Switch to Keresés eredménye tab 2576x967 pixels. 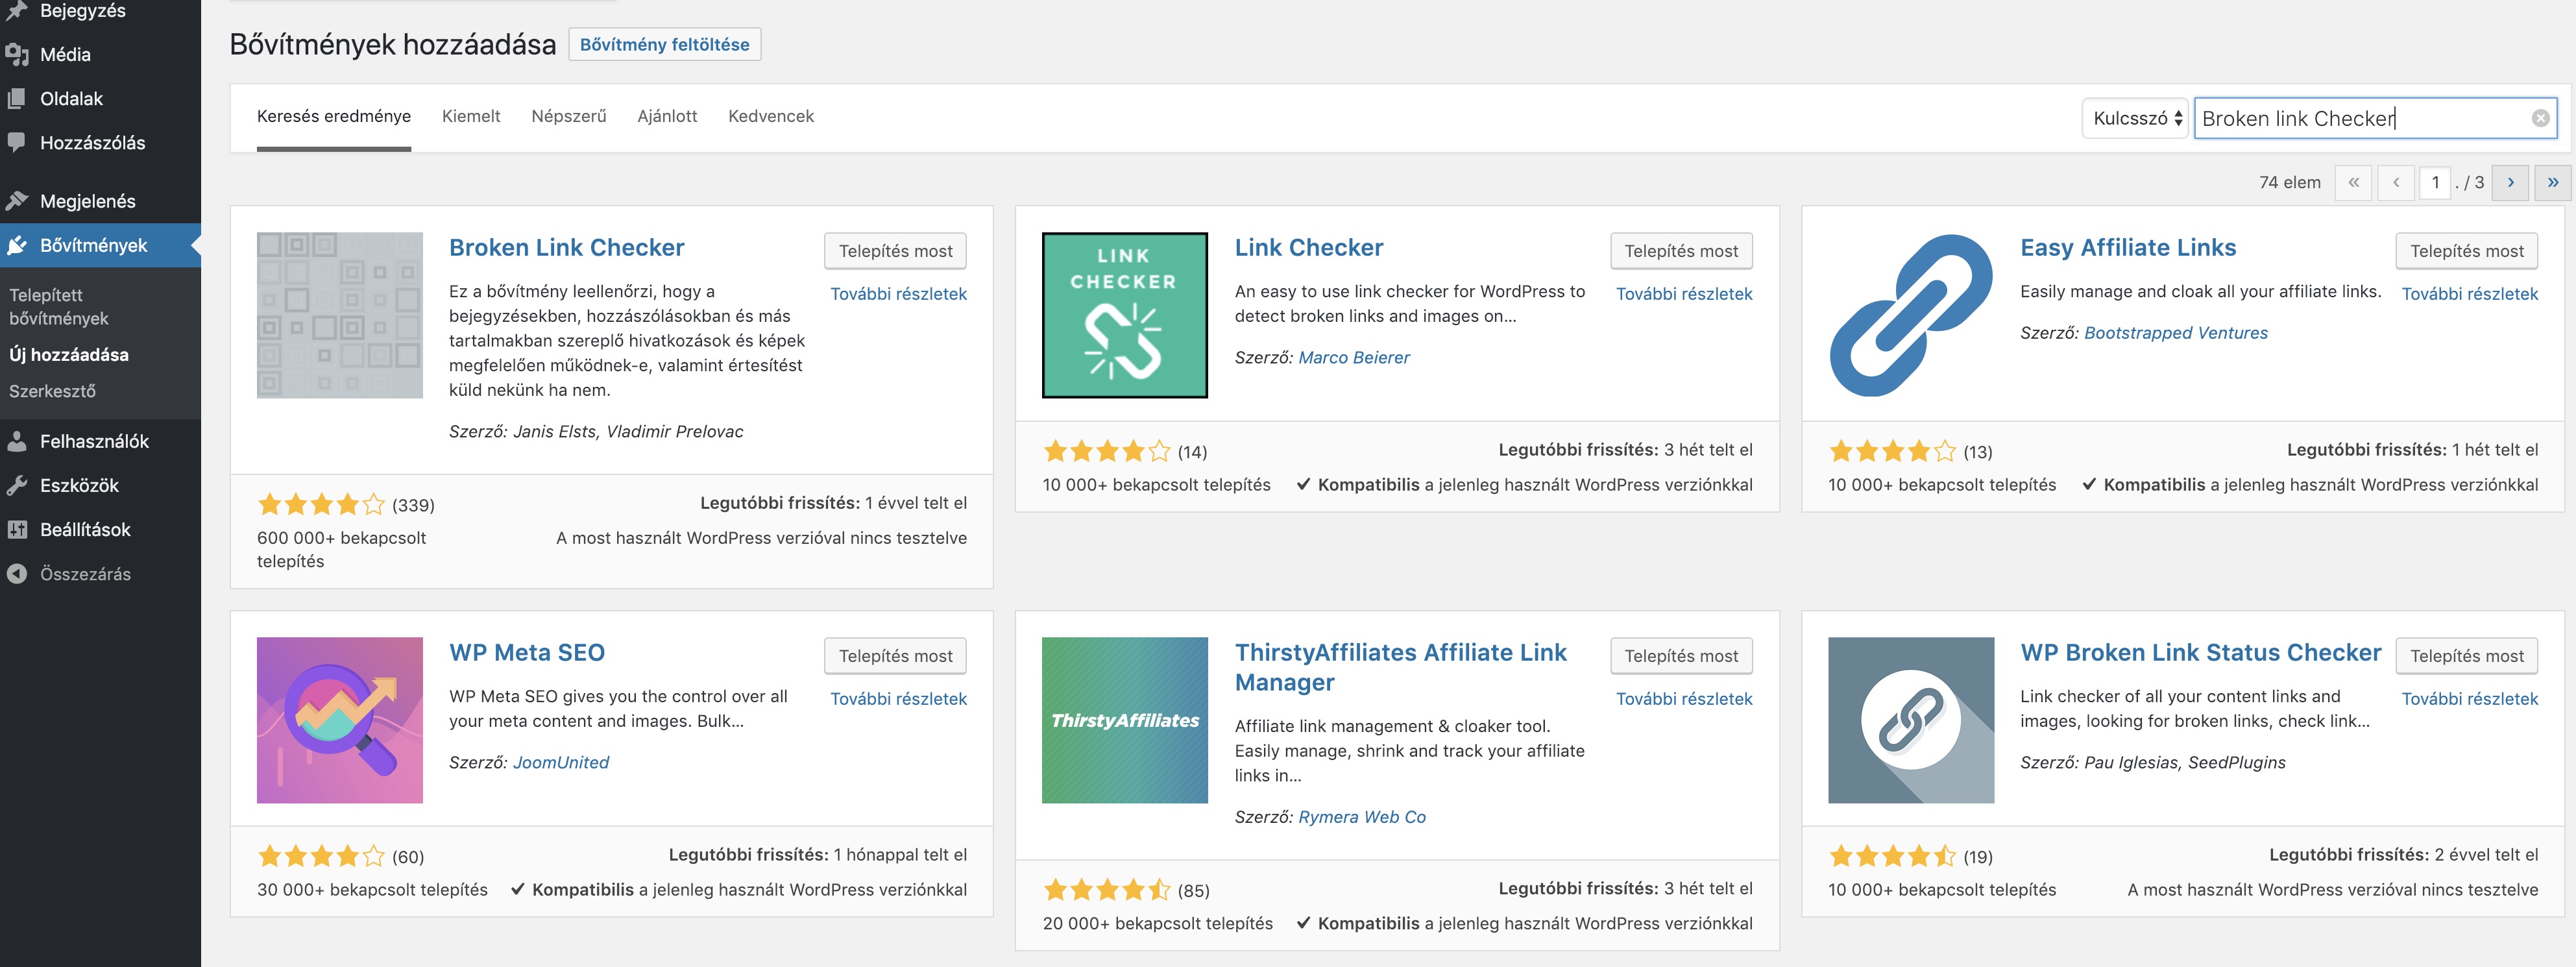pyautogui.click(x=334, y=116)
